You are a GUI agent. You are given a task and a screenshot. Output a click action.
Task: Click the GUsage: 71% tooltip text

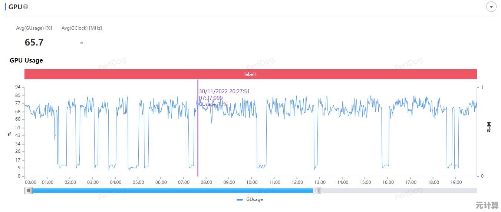[x=213, y=104]
